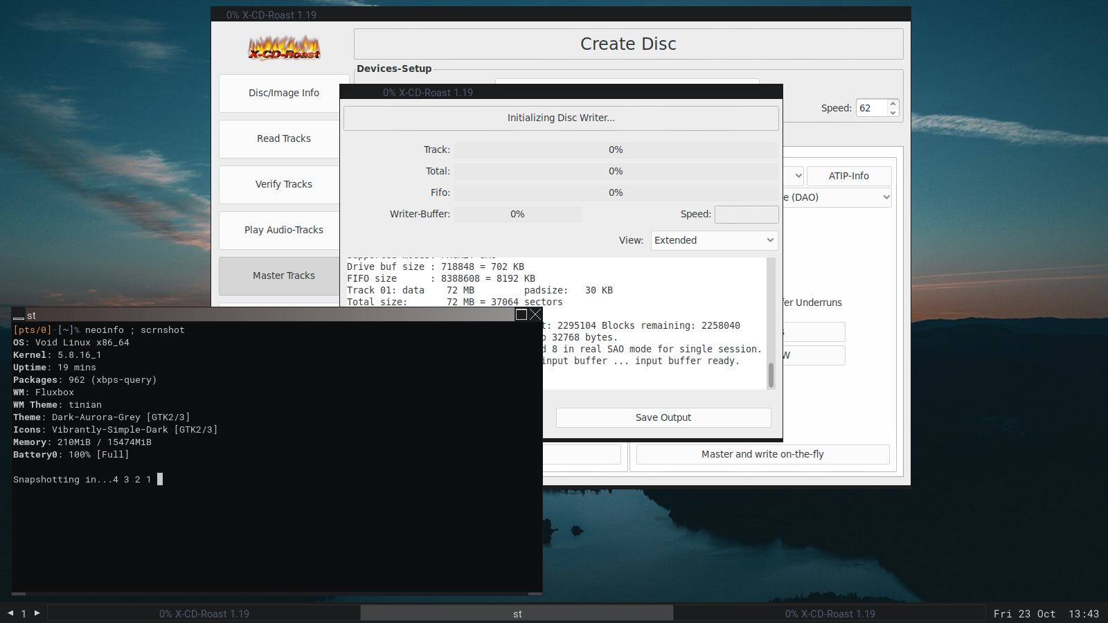The image size is (1108, 623).
Task: Click the Fifo progress bar
Action: (616, 192)
